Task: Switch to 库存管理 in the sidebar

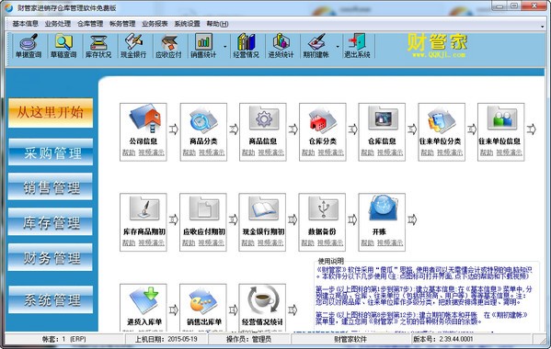Action: point(51,221)
